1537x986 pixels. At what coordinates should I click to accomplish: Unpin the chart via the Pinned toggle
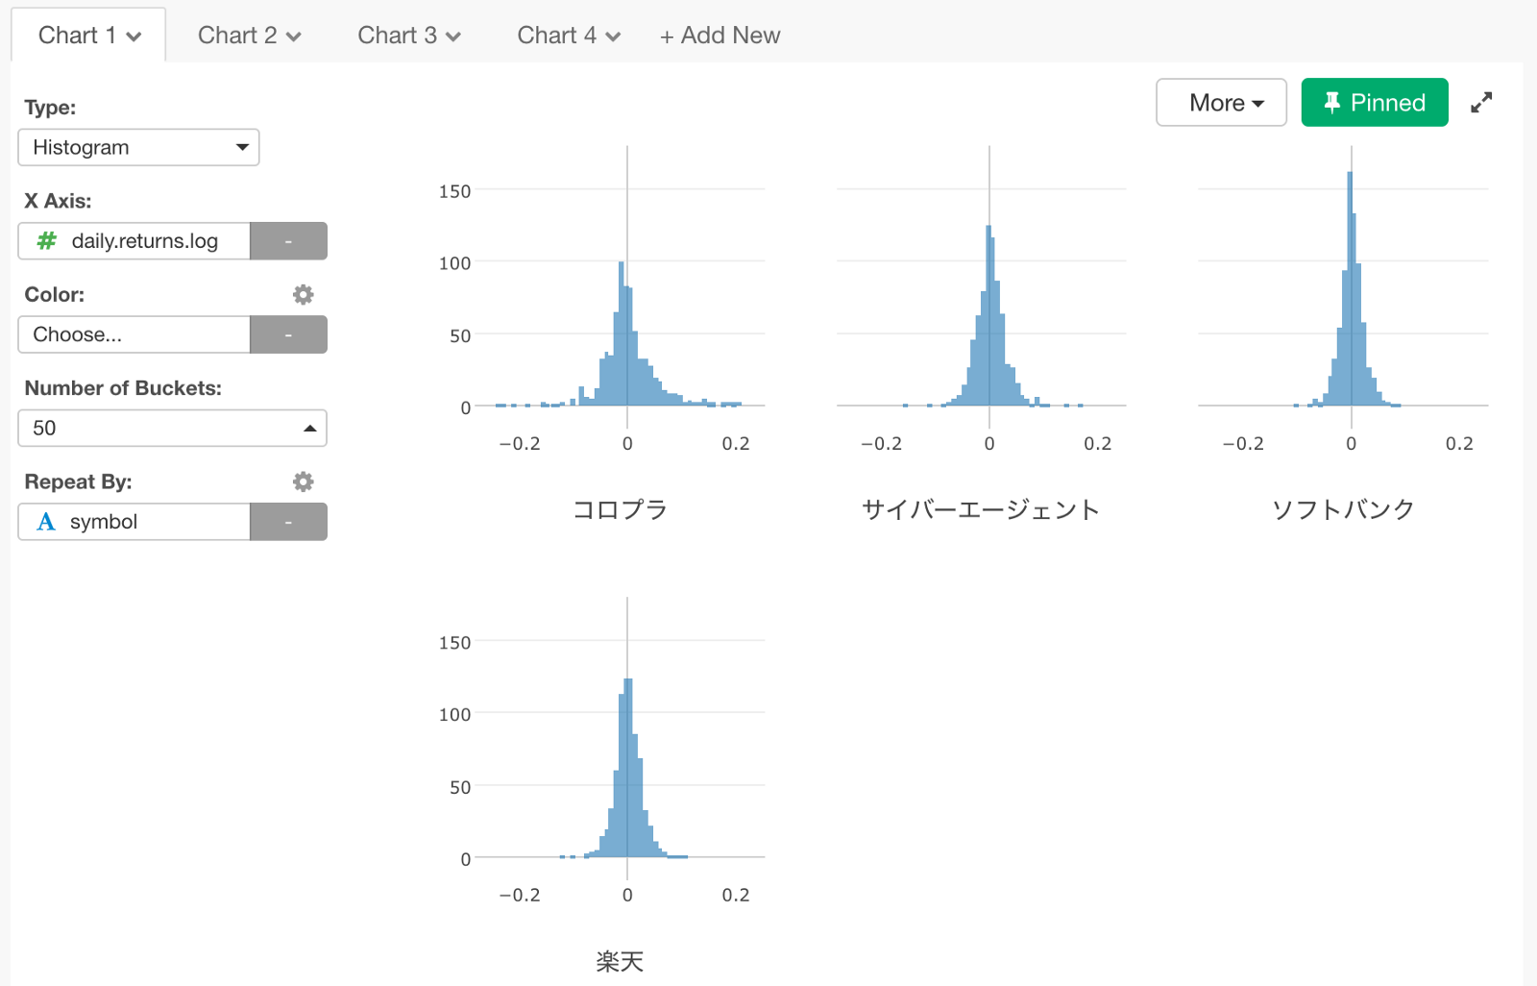click(1374, 103)
